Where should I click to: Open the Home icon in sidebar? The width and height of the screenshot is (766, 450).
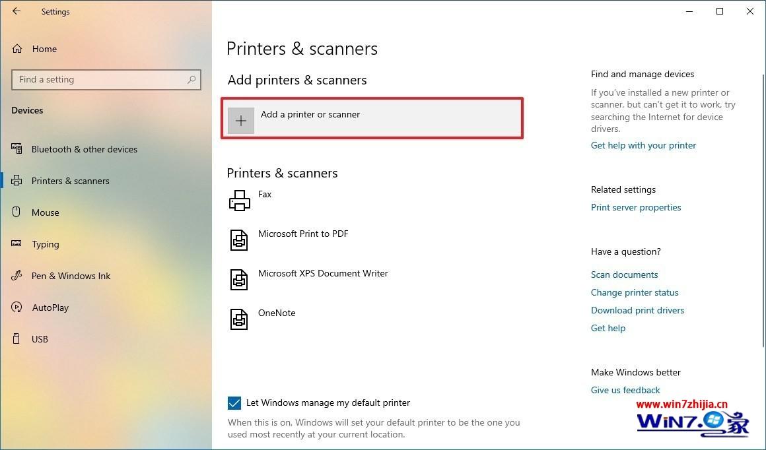click(x=17, y=49)
